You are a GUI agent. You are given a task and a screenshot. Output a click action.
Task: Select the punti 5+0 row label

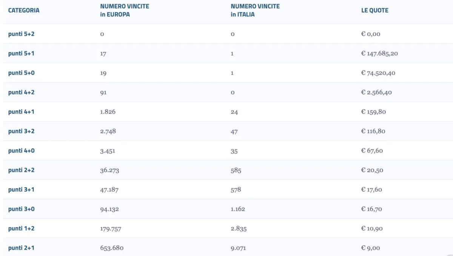(x=22, y=73)
